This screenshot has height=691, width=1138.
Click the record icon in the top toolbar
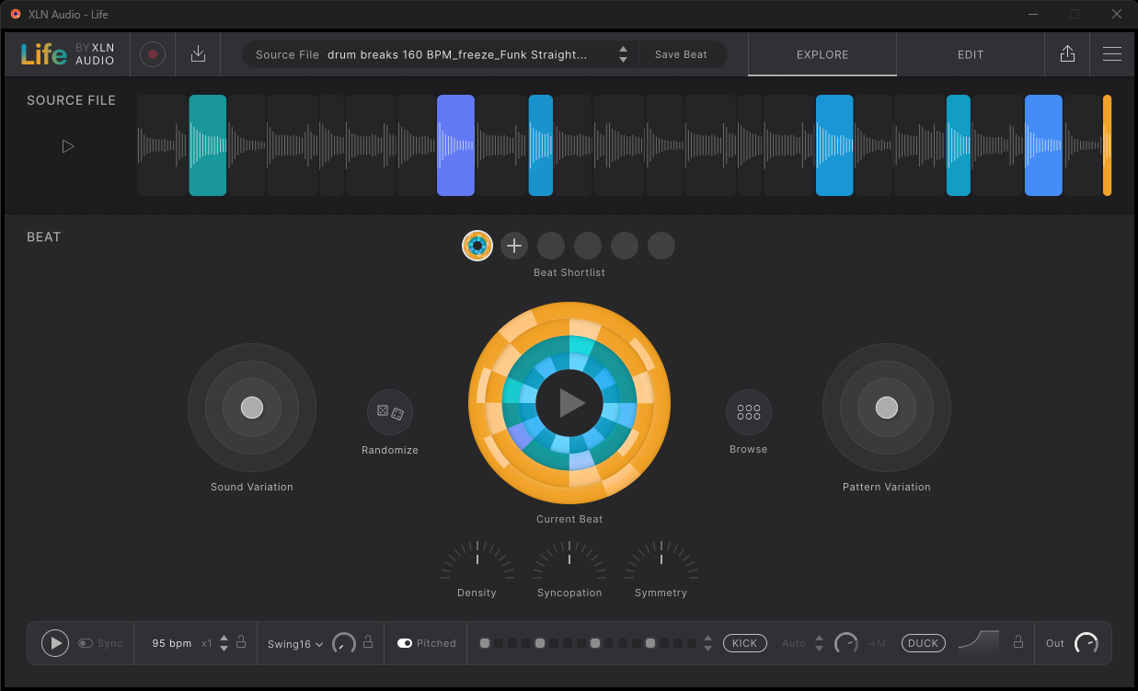pyautogui.click(x=152, y=53)
